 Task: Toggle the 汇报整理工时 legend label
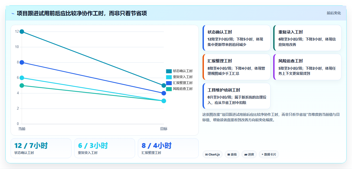[x=183, y=83]
